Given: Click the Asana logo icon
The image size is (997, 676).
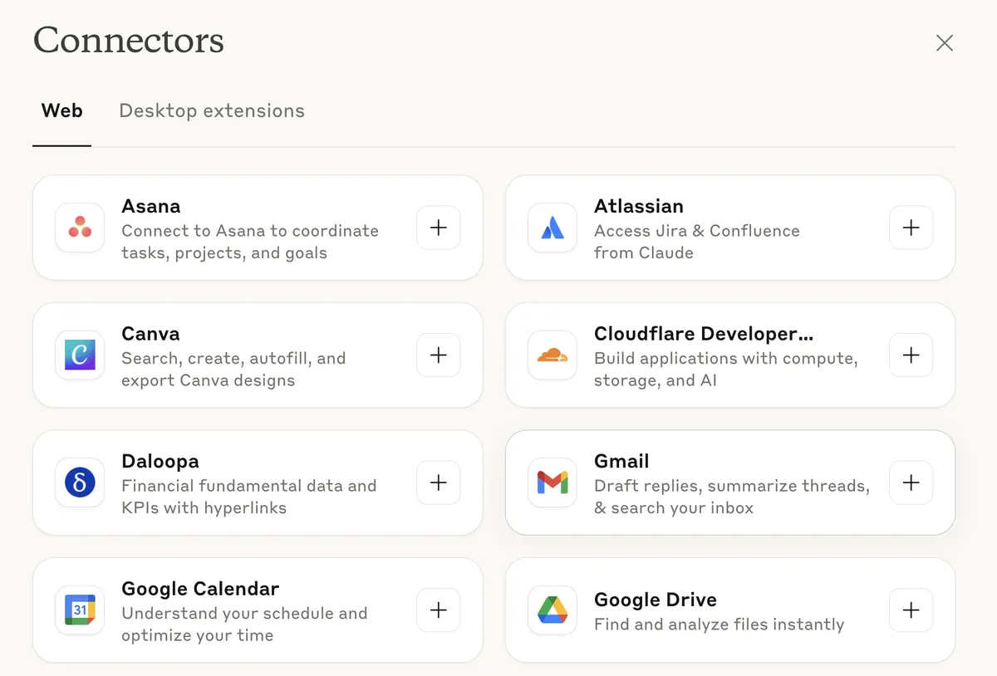Looking at the screenshot, I should 80,228.
